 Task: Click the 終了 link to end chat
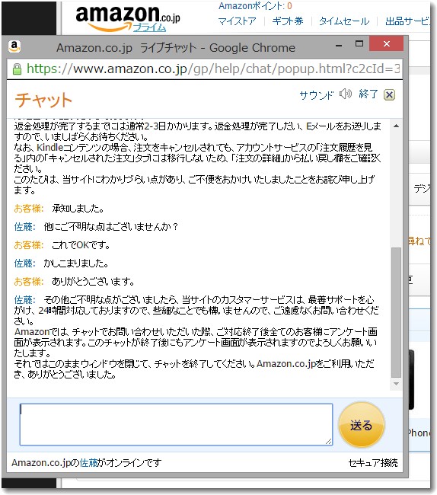[368, 94]
